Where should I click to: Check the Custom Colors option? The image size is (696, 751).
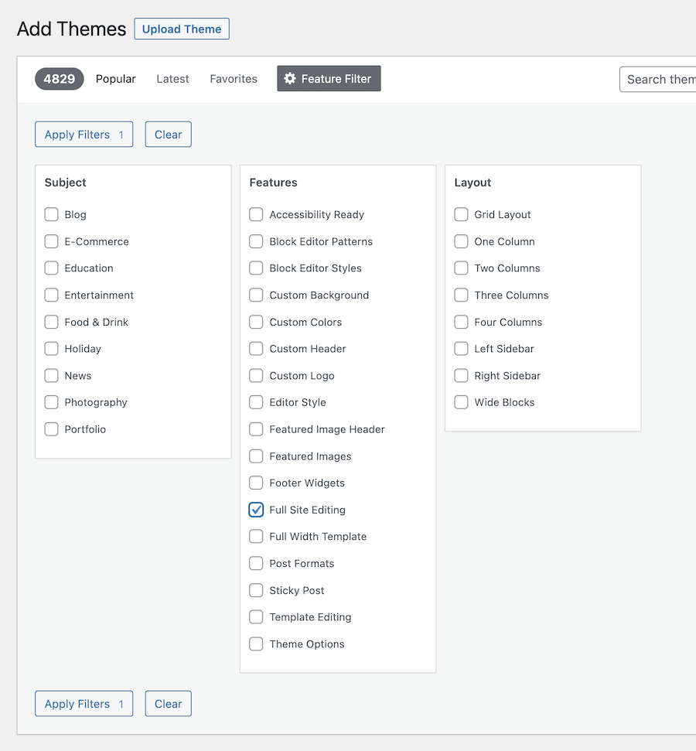[256, 322]
